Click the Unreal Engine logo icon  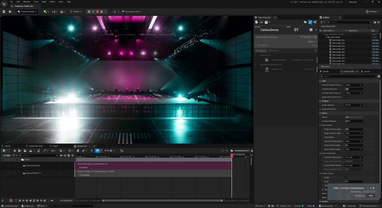click(x=4, y=4)
